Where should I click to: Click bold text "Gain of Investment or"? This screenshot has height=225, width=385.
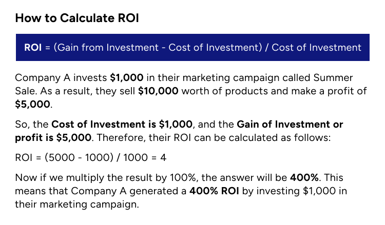pyautogui.click(x=291, y=125)
